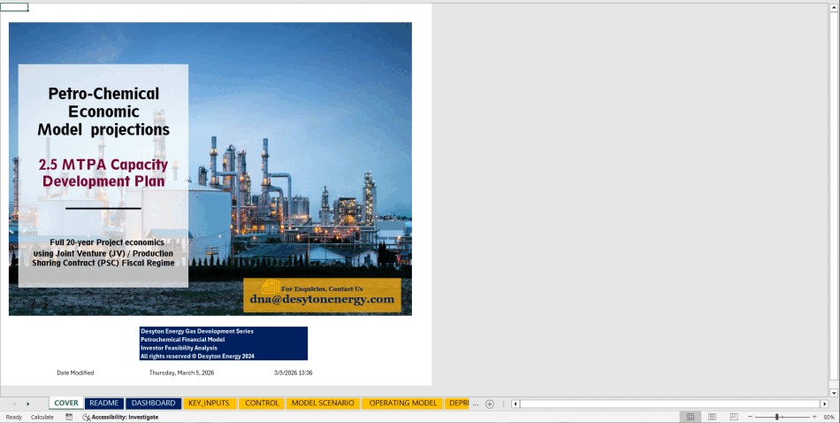Screen dimensions: 840x423
Task: Click the zoom slider handle
Action: [x=777, y=417]
